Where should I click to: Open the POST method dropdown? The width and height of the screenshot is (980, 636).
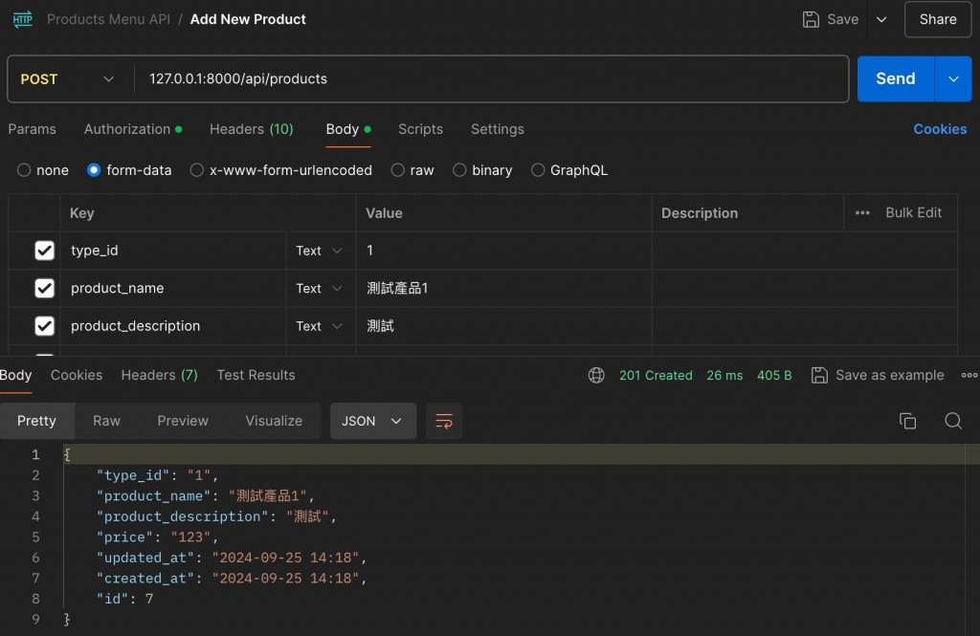pos(67,78)
